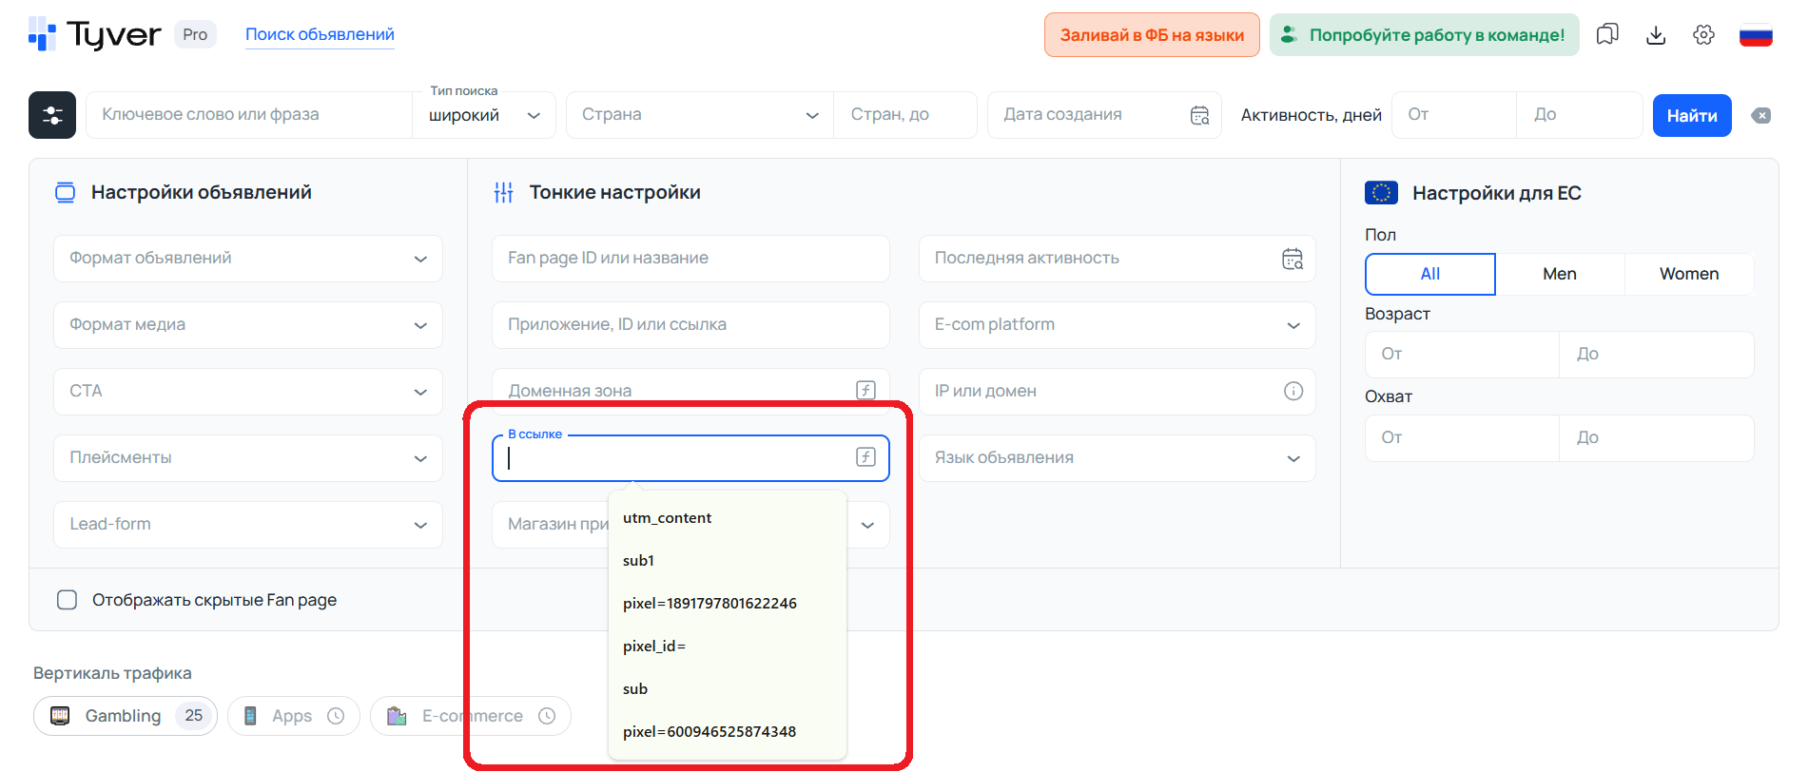
Task: Click the Tyver logo
Action: click(94, 34)
